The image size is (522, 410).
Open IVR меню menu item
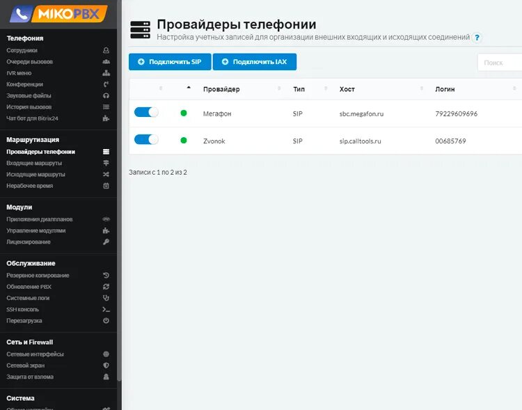(x=19, y=73)
